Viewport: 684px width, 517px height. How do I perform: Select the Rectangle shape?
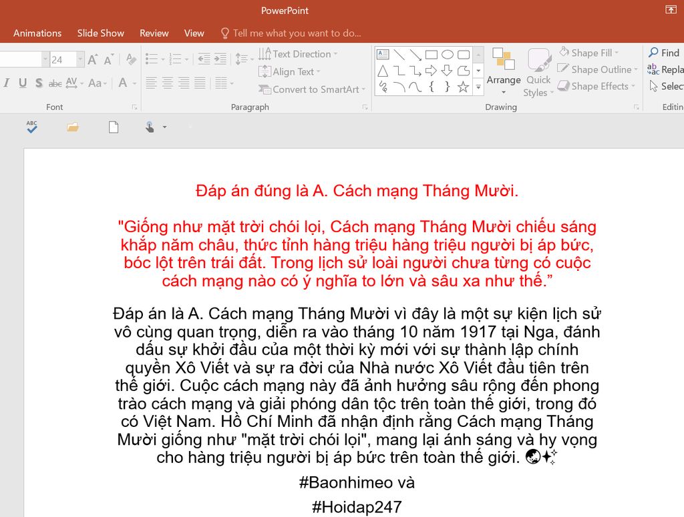tap(432, 55)
